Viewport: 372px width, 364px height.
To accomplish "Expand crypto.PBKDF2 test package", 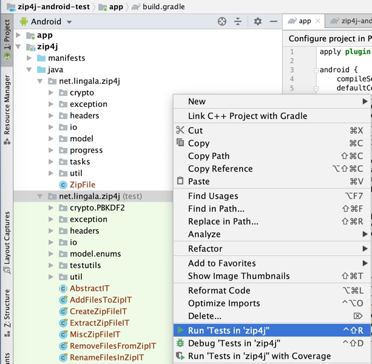I will click(51, 207).
